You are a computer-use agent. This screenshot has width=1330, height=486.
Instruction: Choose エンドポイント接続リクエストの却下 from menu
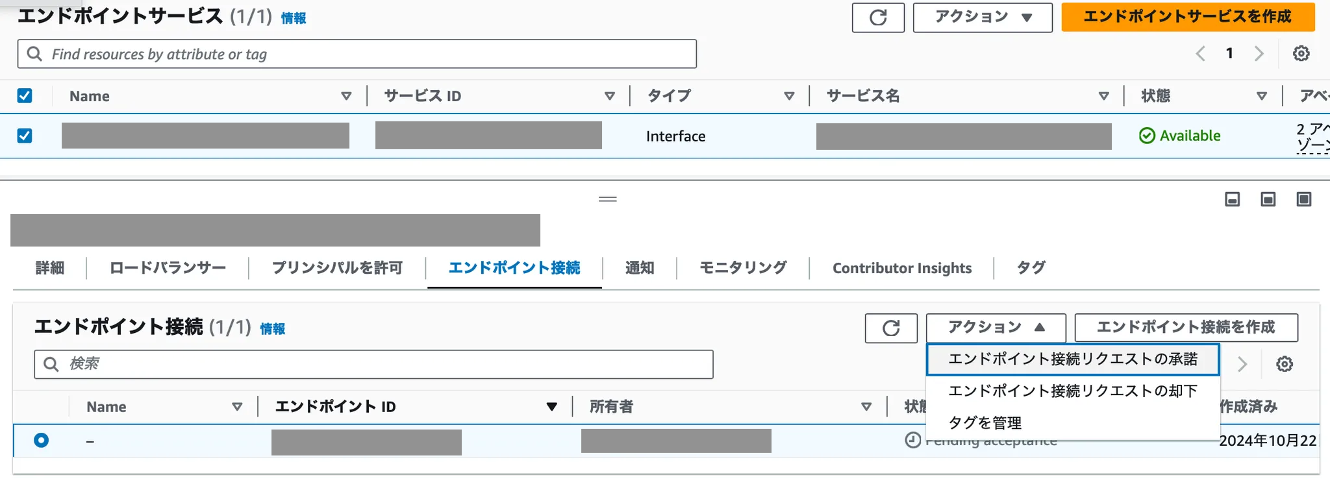click(x=1073, y=391)
